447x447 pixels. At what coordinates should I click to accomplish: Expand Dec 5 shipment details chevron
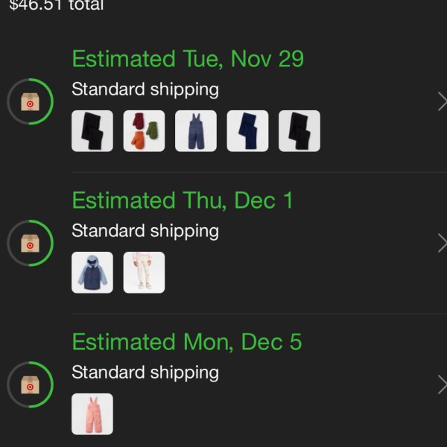tap(442, 384)
